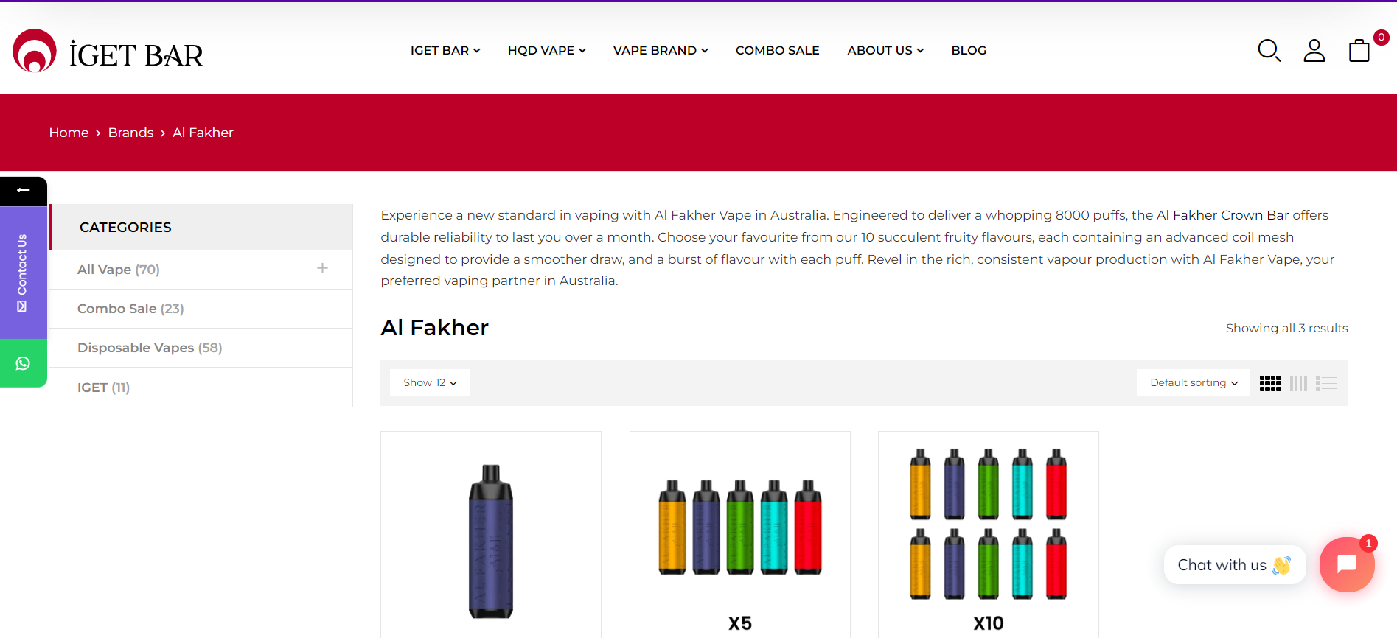The height and width of the screenshot is (638, 1397).
Task: Expand the All Vape category plus
Action: (322, 269)
